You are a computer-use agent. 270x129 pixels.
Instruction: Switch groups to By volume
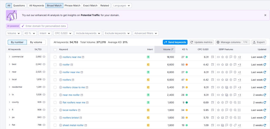[36, 42]
